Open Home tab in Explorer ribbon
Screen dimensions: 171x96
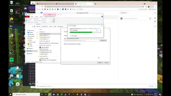point(32,17)
